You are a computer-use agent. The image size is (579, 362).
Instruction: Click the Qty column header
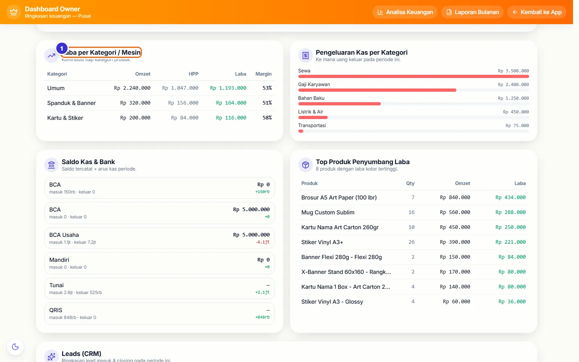click(x=410, y=183)
